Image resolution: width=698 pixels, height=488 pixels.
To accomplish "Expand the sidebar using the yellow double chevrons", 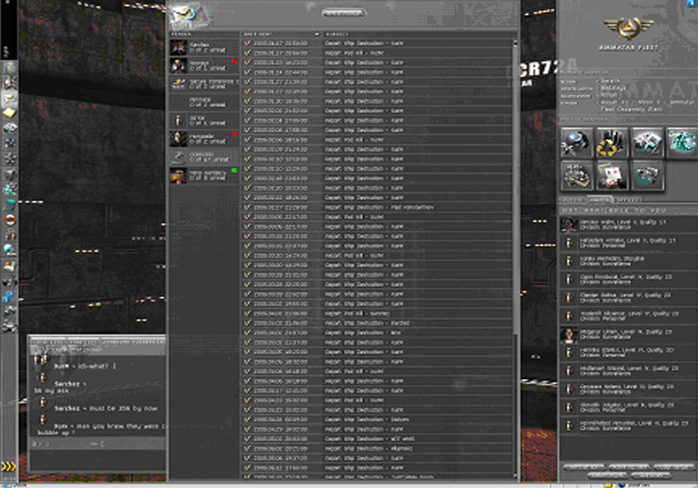I will [x=8, y=467].
